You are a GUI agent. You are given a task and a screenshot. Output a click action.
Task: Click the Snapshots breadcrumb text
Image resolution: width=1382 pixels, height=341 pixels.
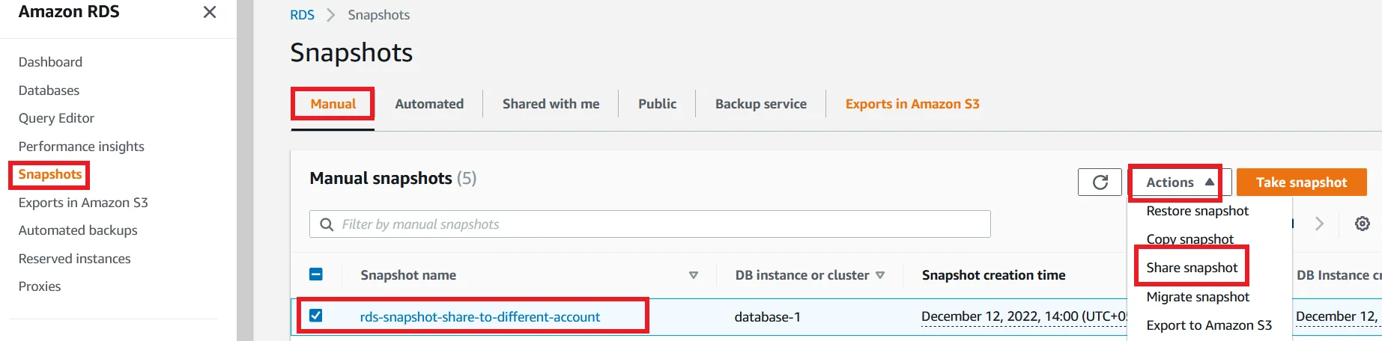pos(378,15)
